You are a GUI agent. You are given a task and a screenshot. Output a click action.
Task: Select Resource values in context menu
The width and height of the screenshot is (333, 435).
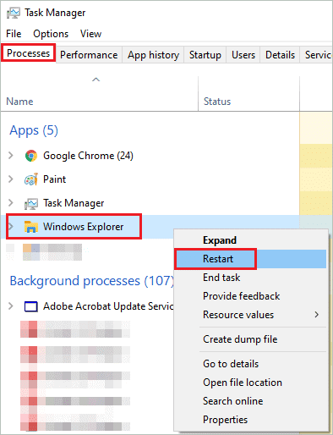tap(250, 315)
